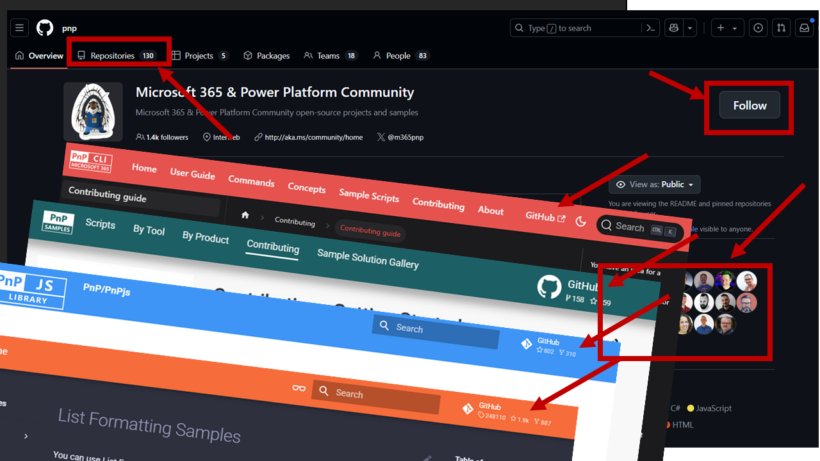Open GitHub repo icon in orange header
The width and height of the screenshot is (820, 461).
[x=468, y=408]
